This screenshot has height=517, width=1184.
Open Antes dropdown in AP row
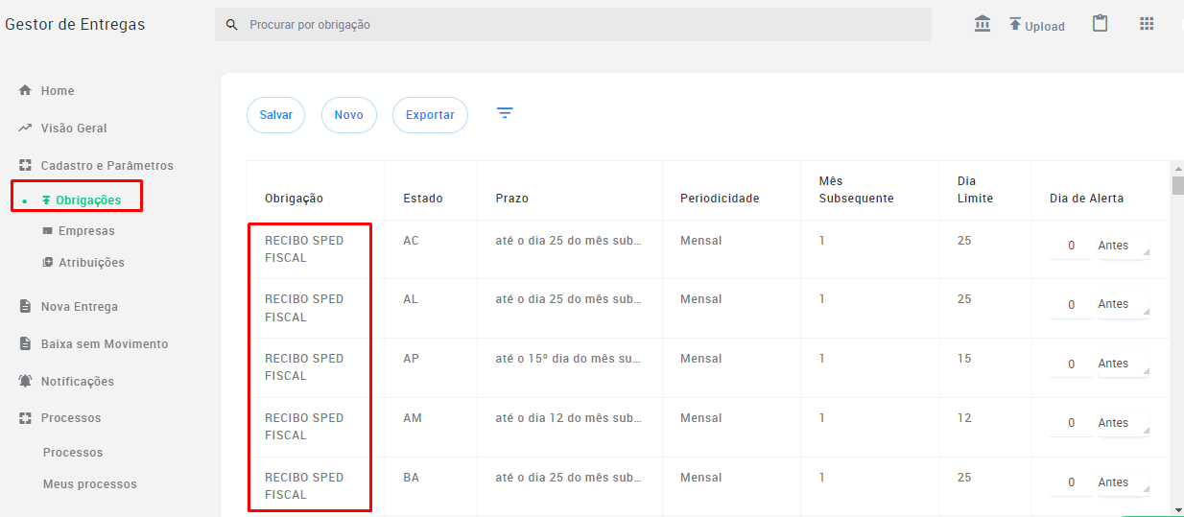tap(1124, 364)
